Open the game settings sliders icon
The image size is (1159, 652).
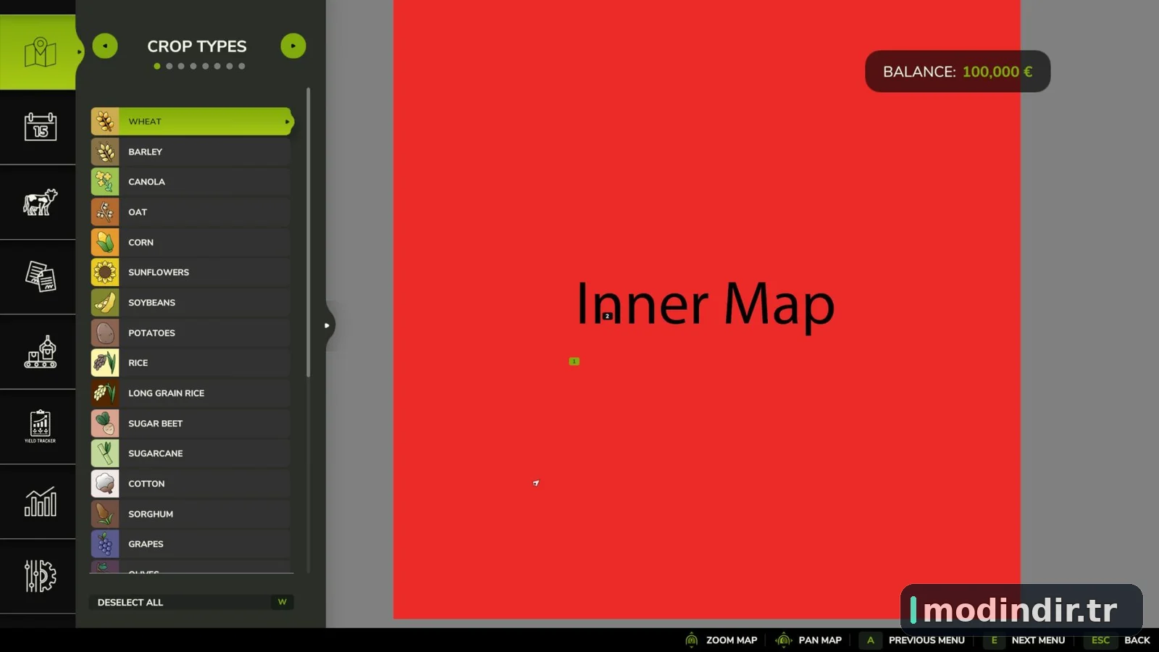click(40, 576)
